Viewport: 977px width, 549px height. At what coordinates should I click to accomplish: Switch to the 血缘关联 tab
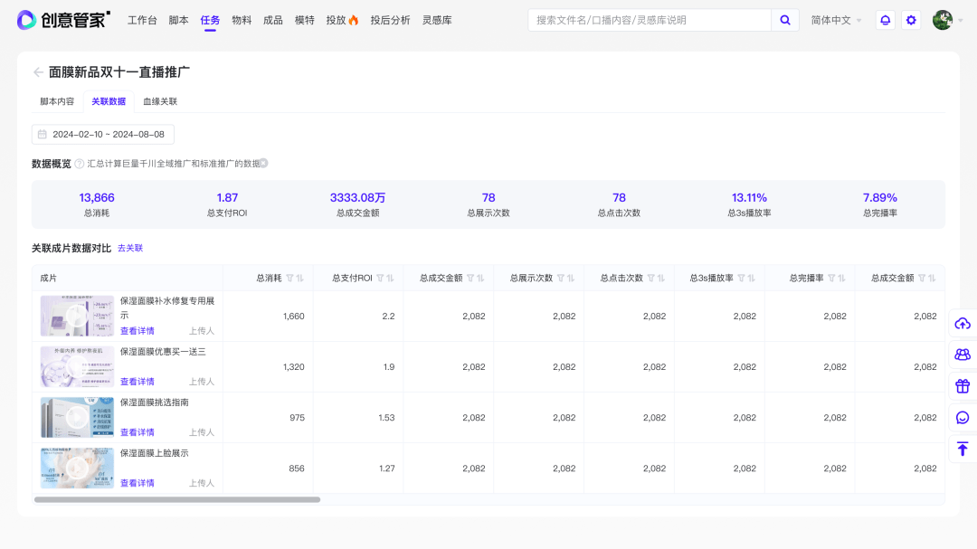pos(160,101)
